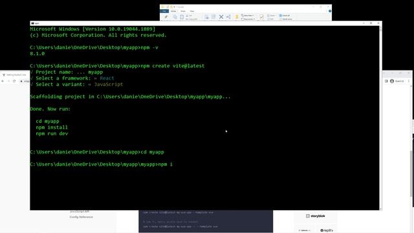Click the 'npm -v' command text
This screenshot has width=414, height=233.
point(149,47)
